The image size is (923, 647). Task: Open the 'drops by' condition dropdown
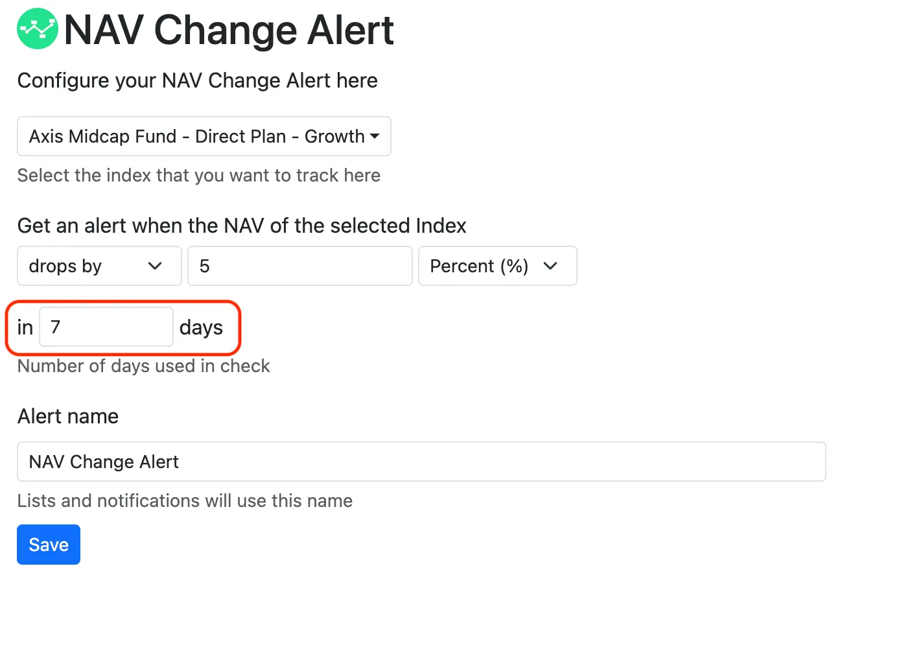99,266
